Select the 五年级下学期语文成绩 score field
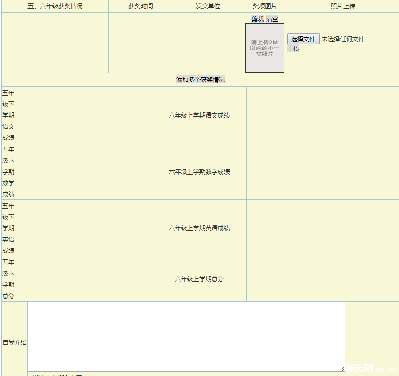This screenshot has width=399, height=376. click(x=83, y=115)
